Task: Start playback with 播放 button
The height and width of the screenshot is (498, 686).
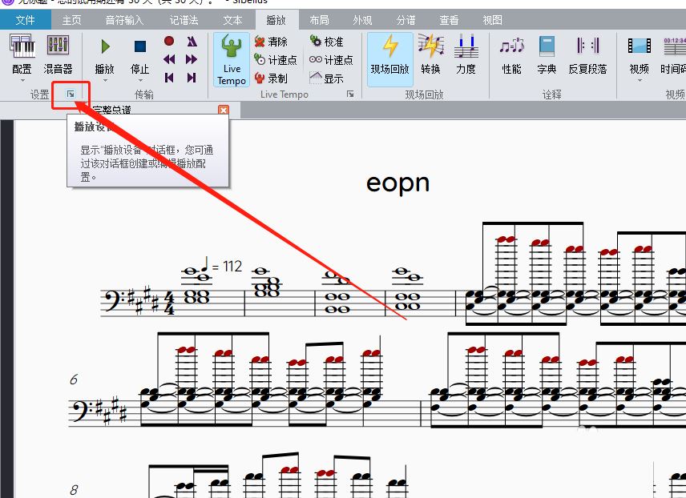Action: click(x=104, y=54)
